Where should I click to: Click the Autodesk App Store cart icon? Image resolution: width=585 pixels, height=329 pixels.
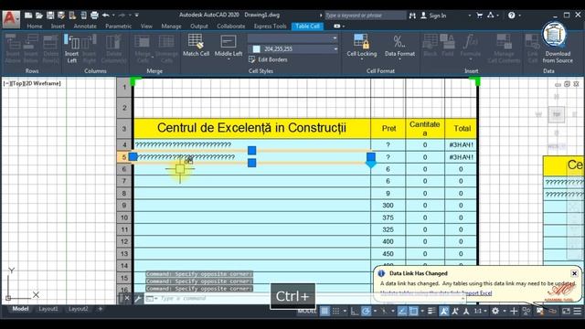(479, 16)
